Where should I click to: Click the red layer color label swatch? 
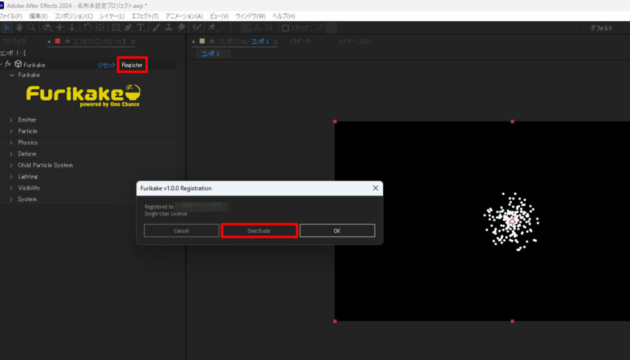click(x=58, y=41)
